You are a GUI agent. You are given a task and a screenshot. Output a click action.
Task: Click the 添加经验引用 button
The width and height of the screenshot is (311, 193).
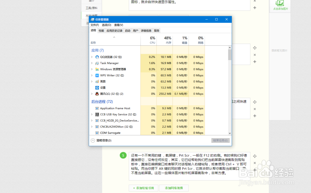143,188
